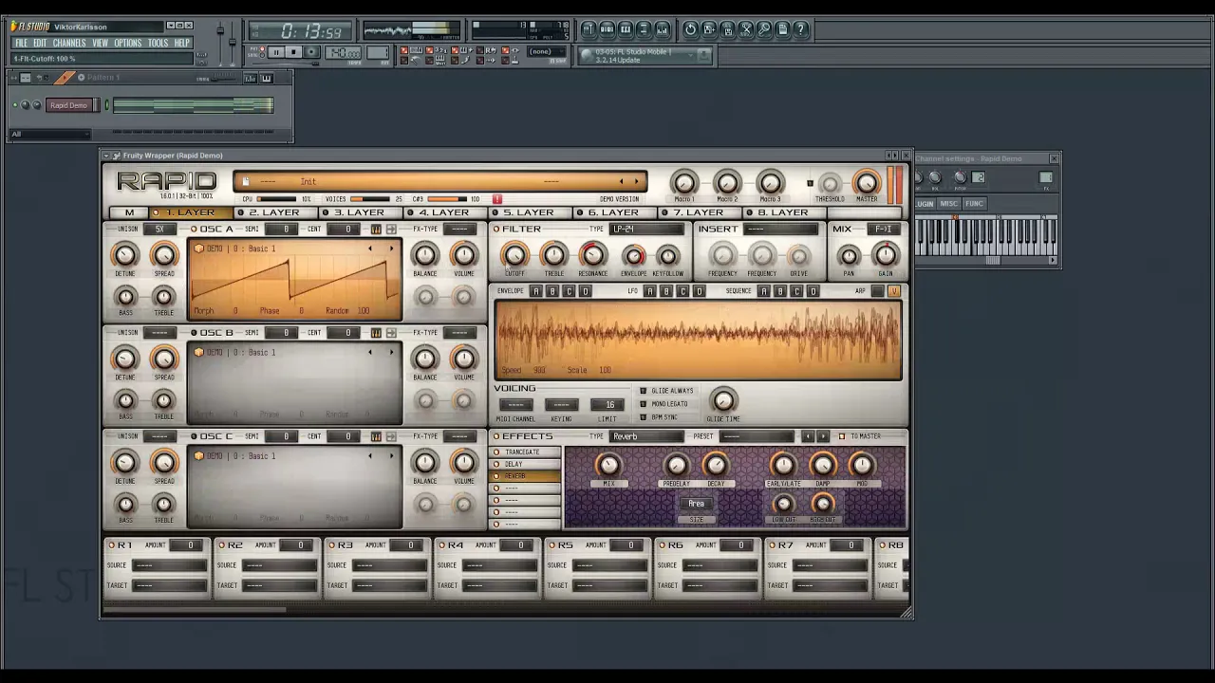
Task: Open the FILE menu
Action: (21, 43)
